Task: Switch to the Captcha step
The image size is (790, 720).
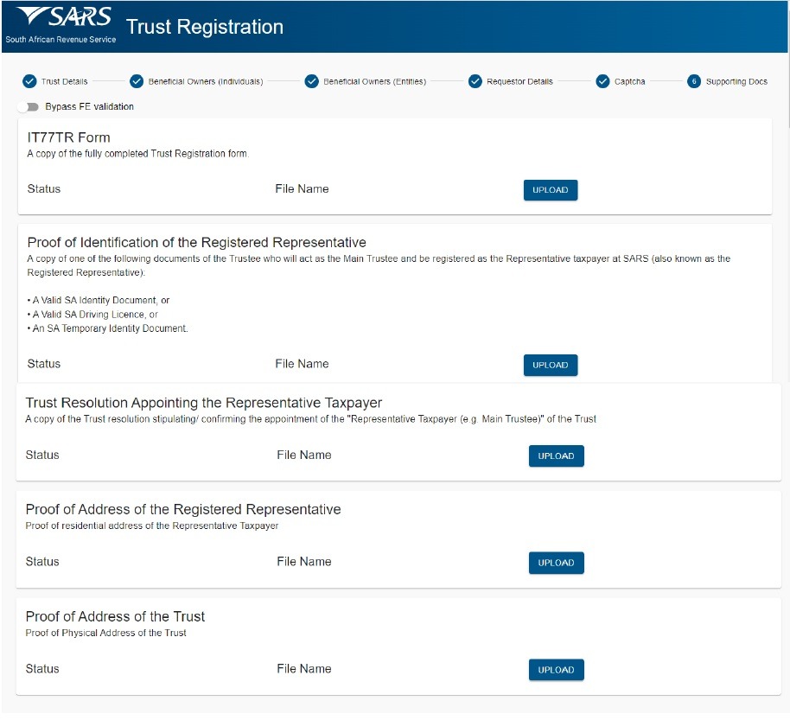Action: (629, 81)
